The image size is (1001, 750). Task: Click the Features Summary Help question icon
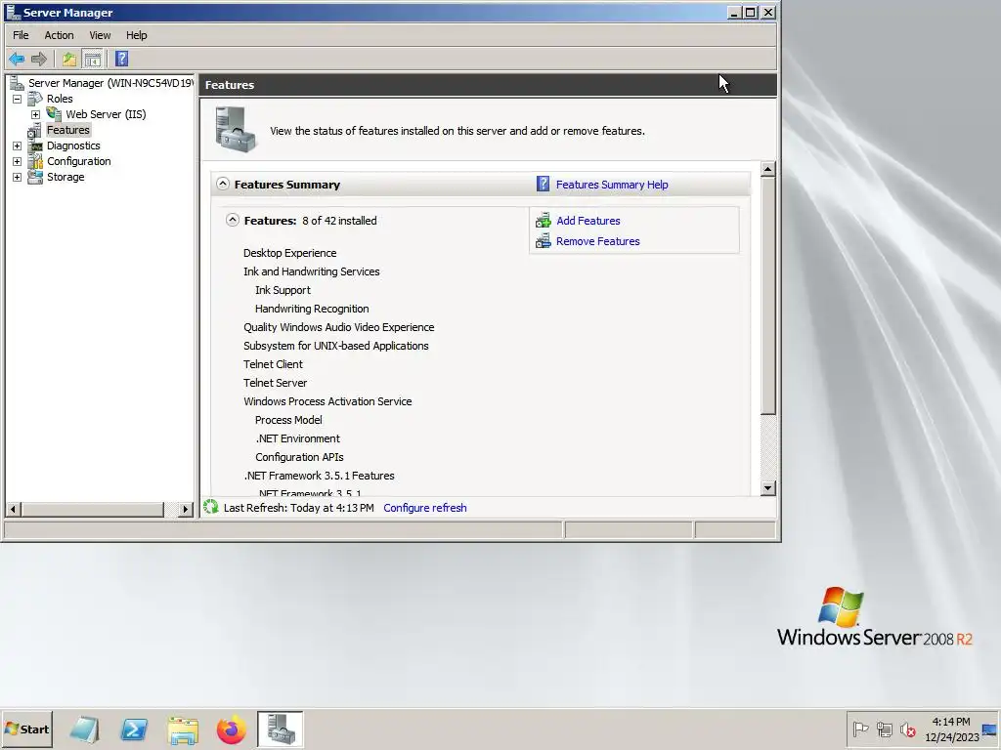(x=543, y=185)
